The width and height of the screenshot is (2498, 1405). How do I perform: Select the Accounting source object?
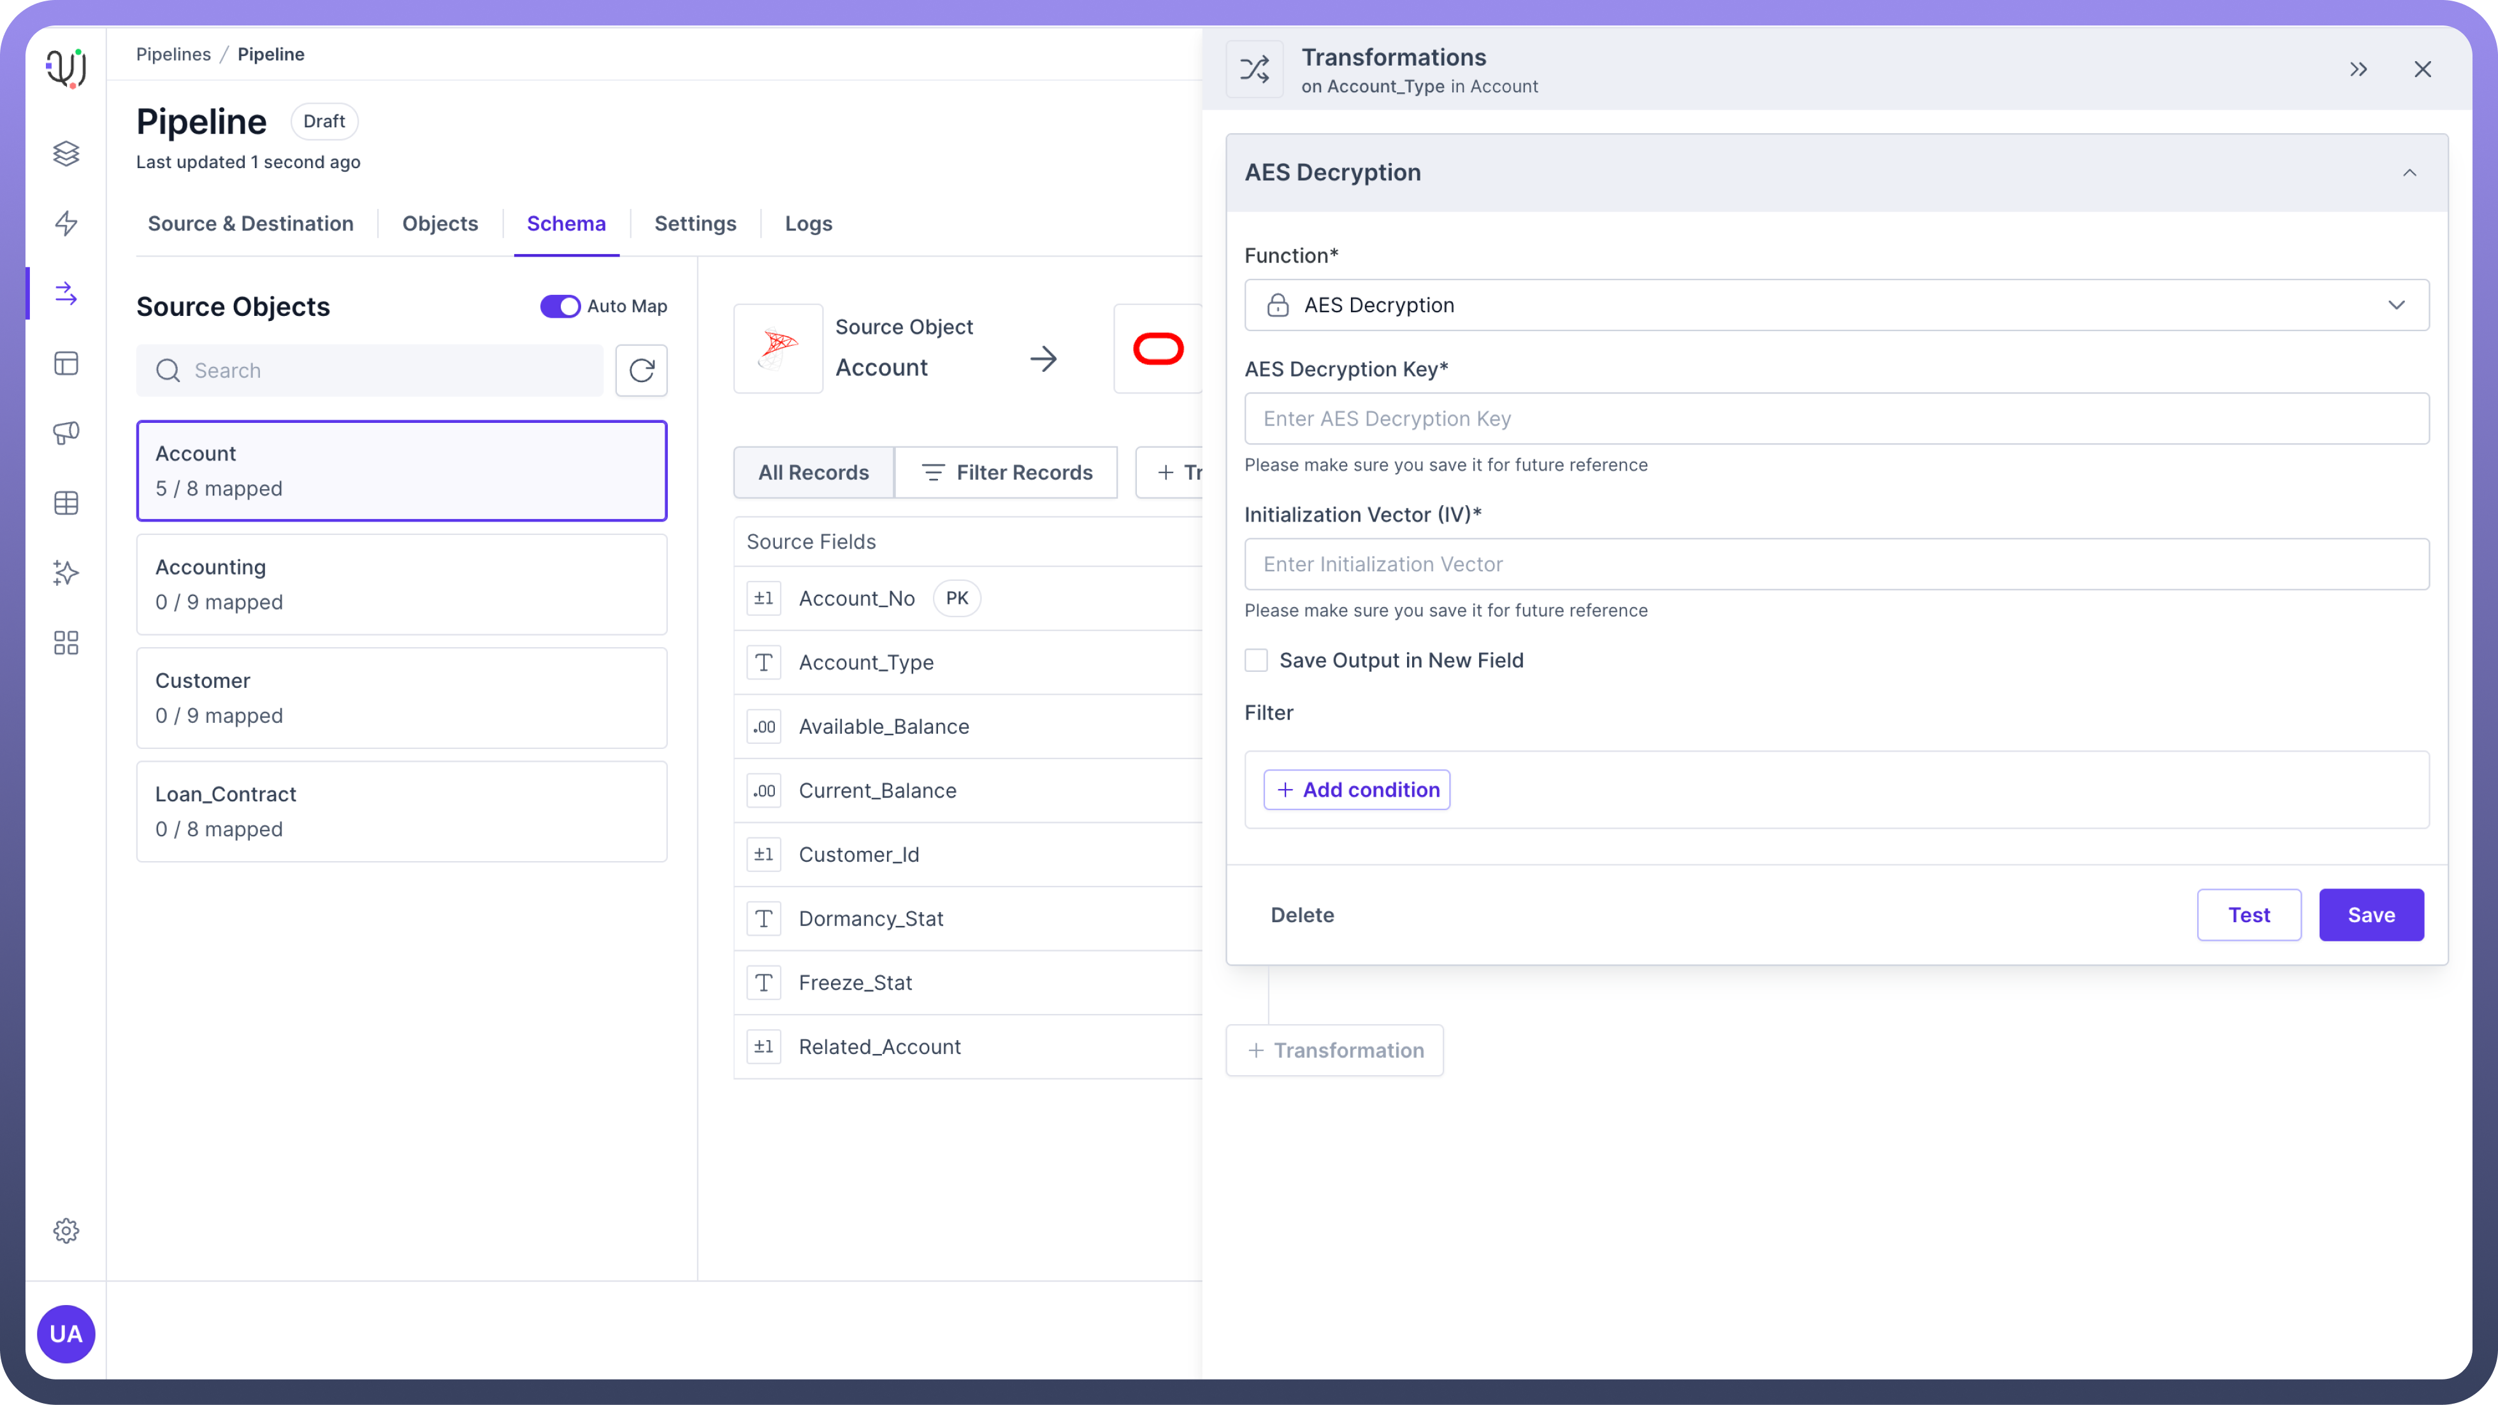point(400,584)
